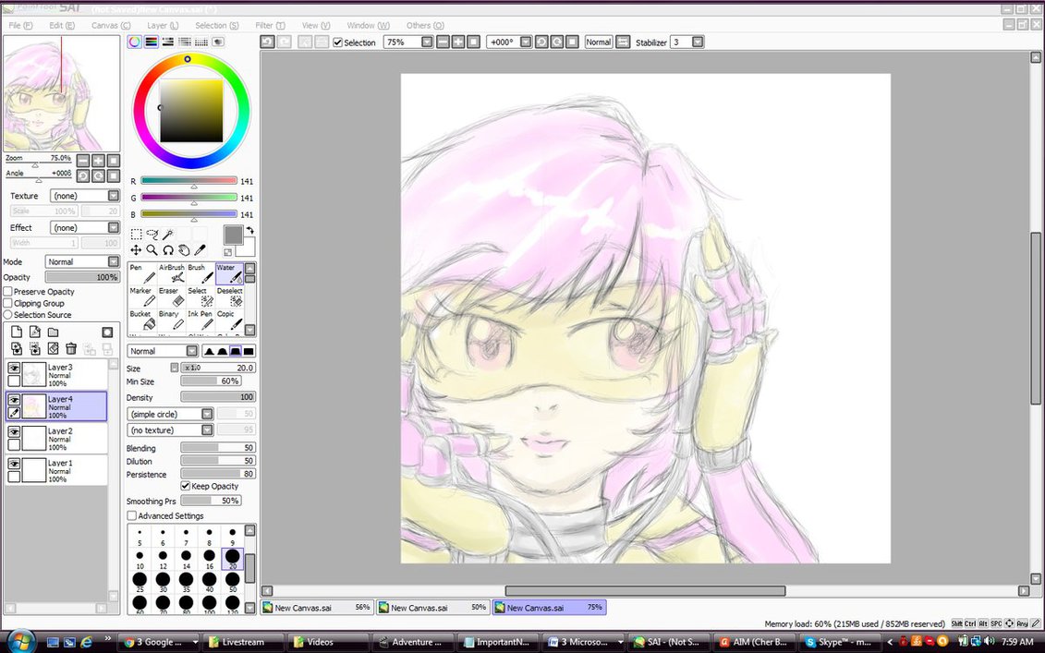Screen dimensions: 1045x653
Task: Enable the Preserve Opacity checkbox
Action: click(x=8, y=292)
